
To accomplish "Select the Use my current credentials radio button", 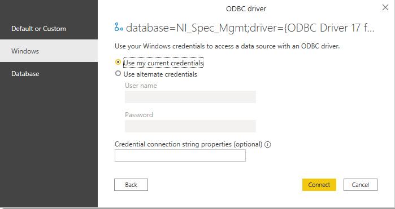I will [x=118, y=62].
